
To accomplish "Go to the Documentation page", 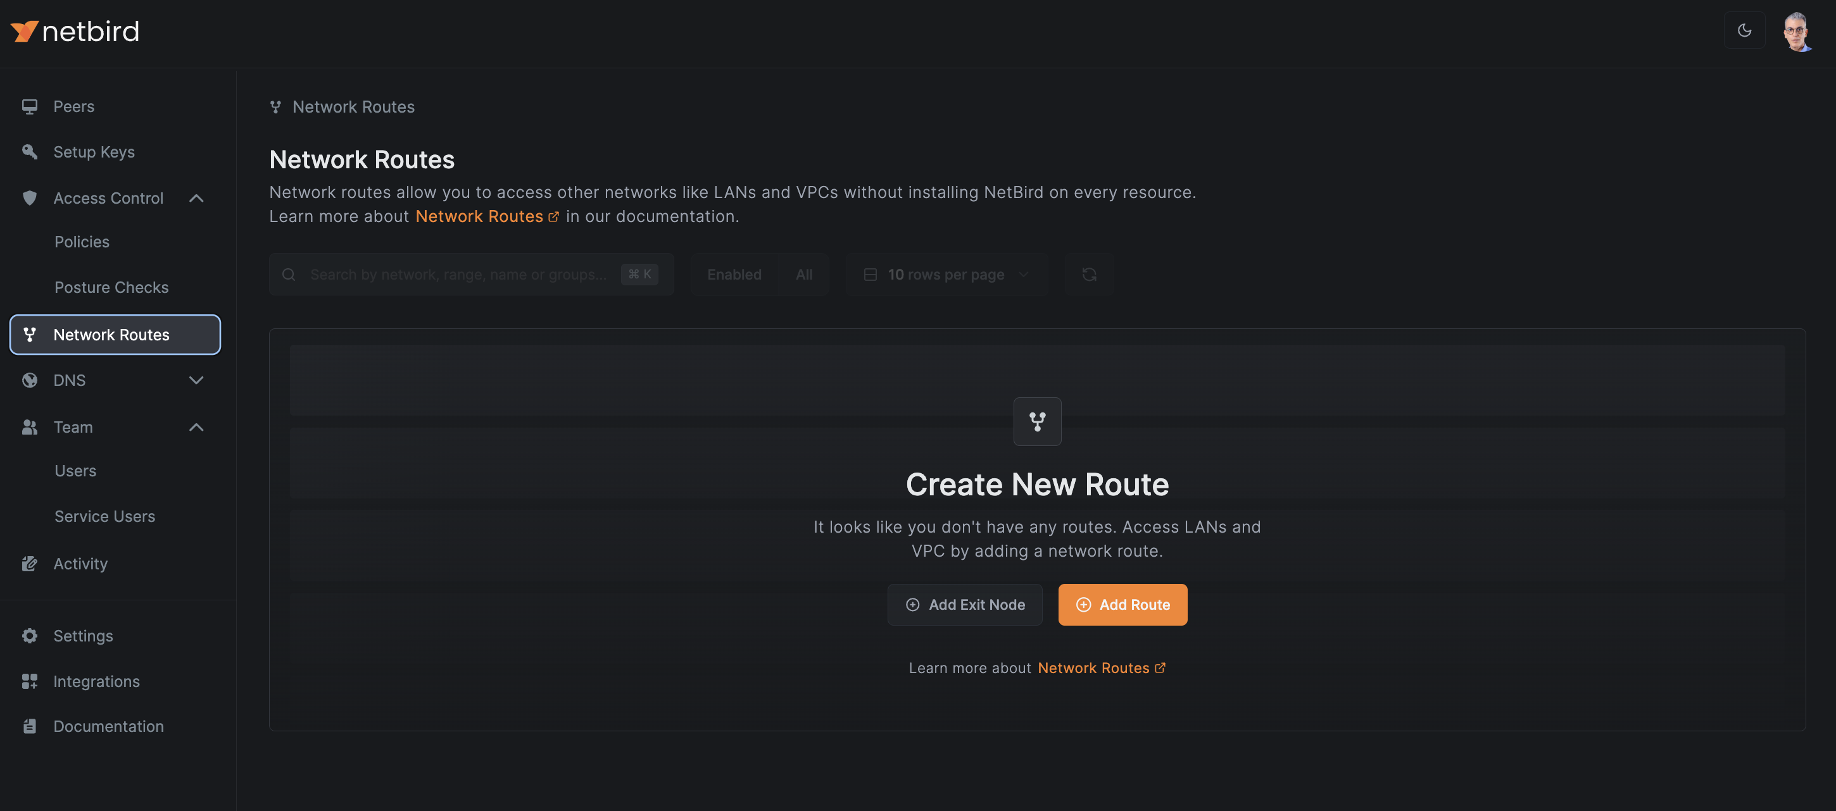I will pyautogui.click(x=108, y=726).
